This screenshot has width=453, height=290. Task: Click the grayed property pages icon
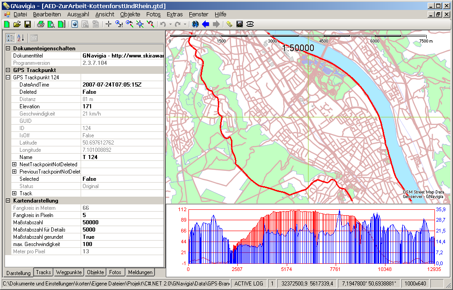tap(34, 38)
